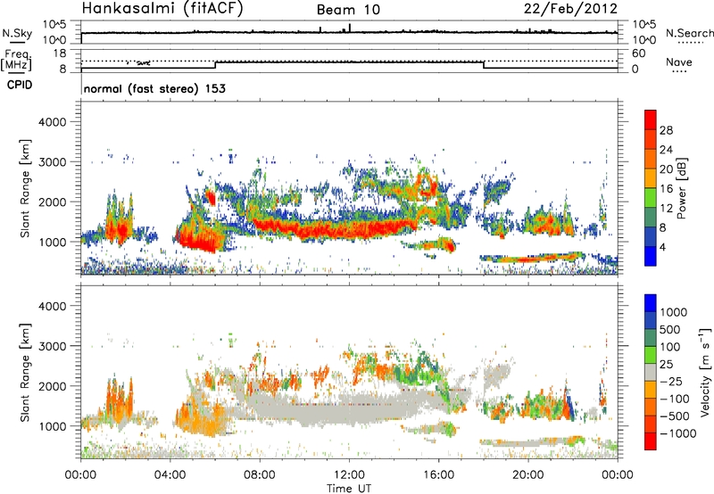Click the frequency step-down near 18:00

[484, 65]
